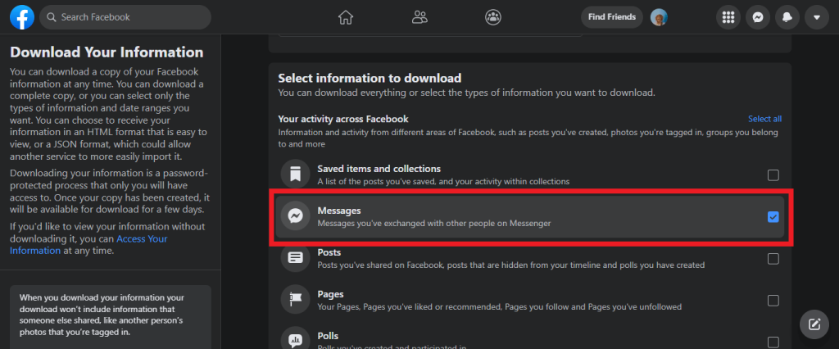Click the "Saved items and collections" title

[379, 169]
